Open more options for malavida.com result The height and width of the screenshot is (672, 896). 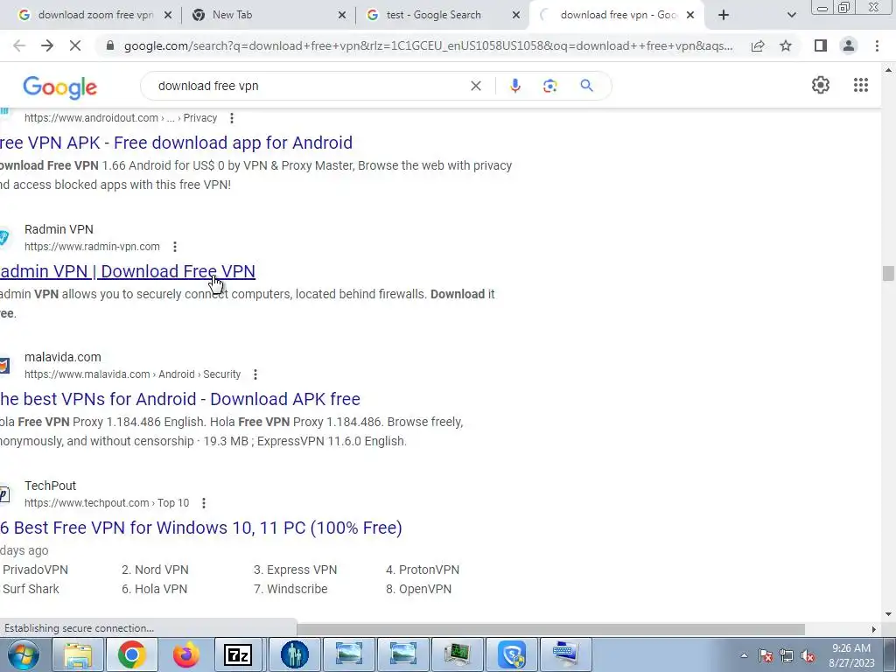coord(255,374)
